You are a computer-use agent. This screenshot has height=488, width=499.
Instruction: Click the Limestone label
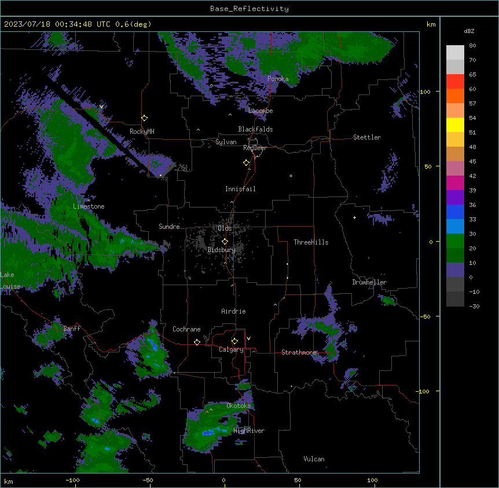(x=89, y=206)
